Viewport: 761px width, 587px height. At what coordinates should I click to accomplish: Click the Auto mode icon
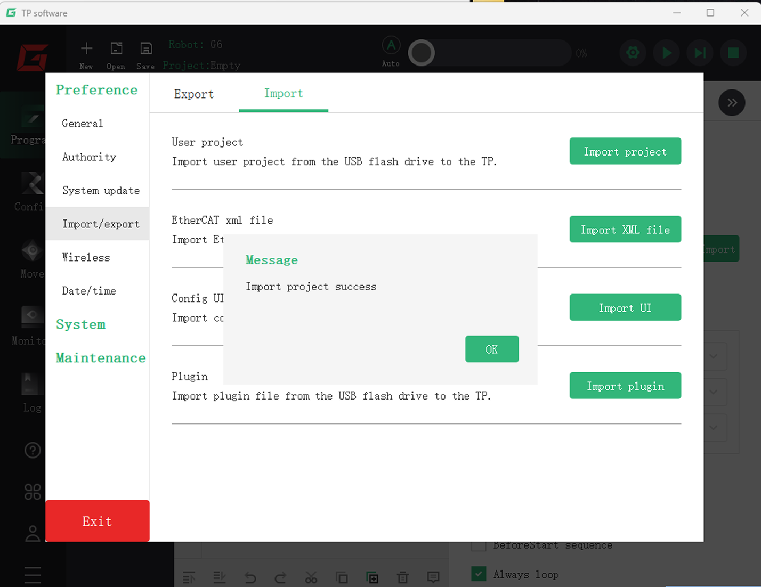point(391,46)
